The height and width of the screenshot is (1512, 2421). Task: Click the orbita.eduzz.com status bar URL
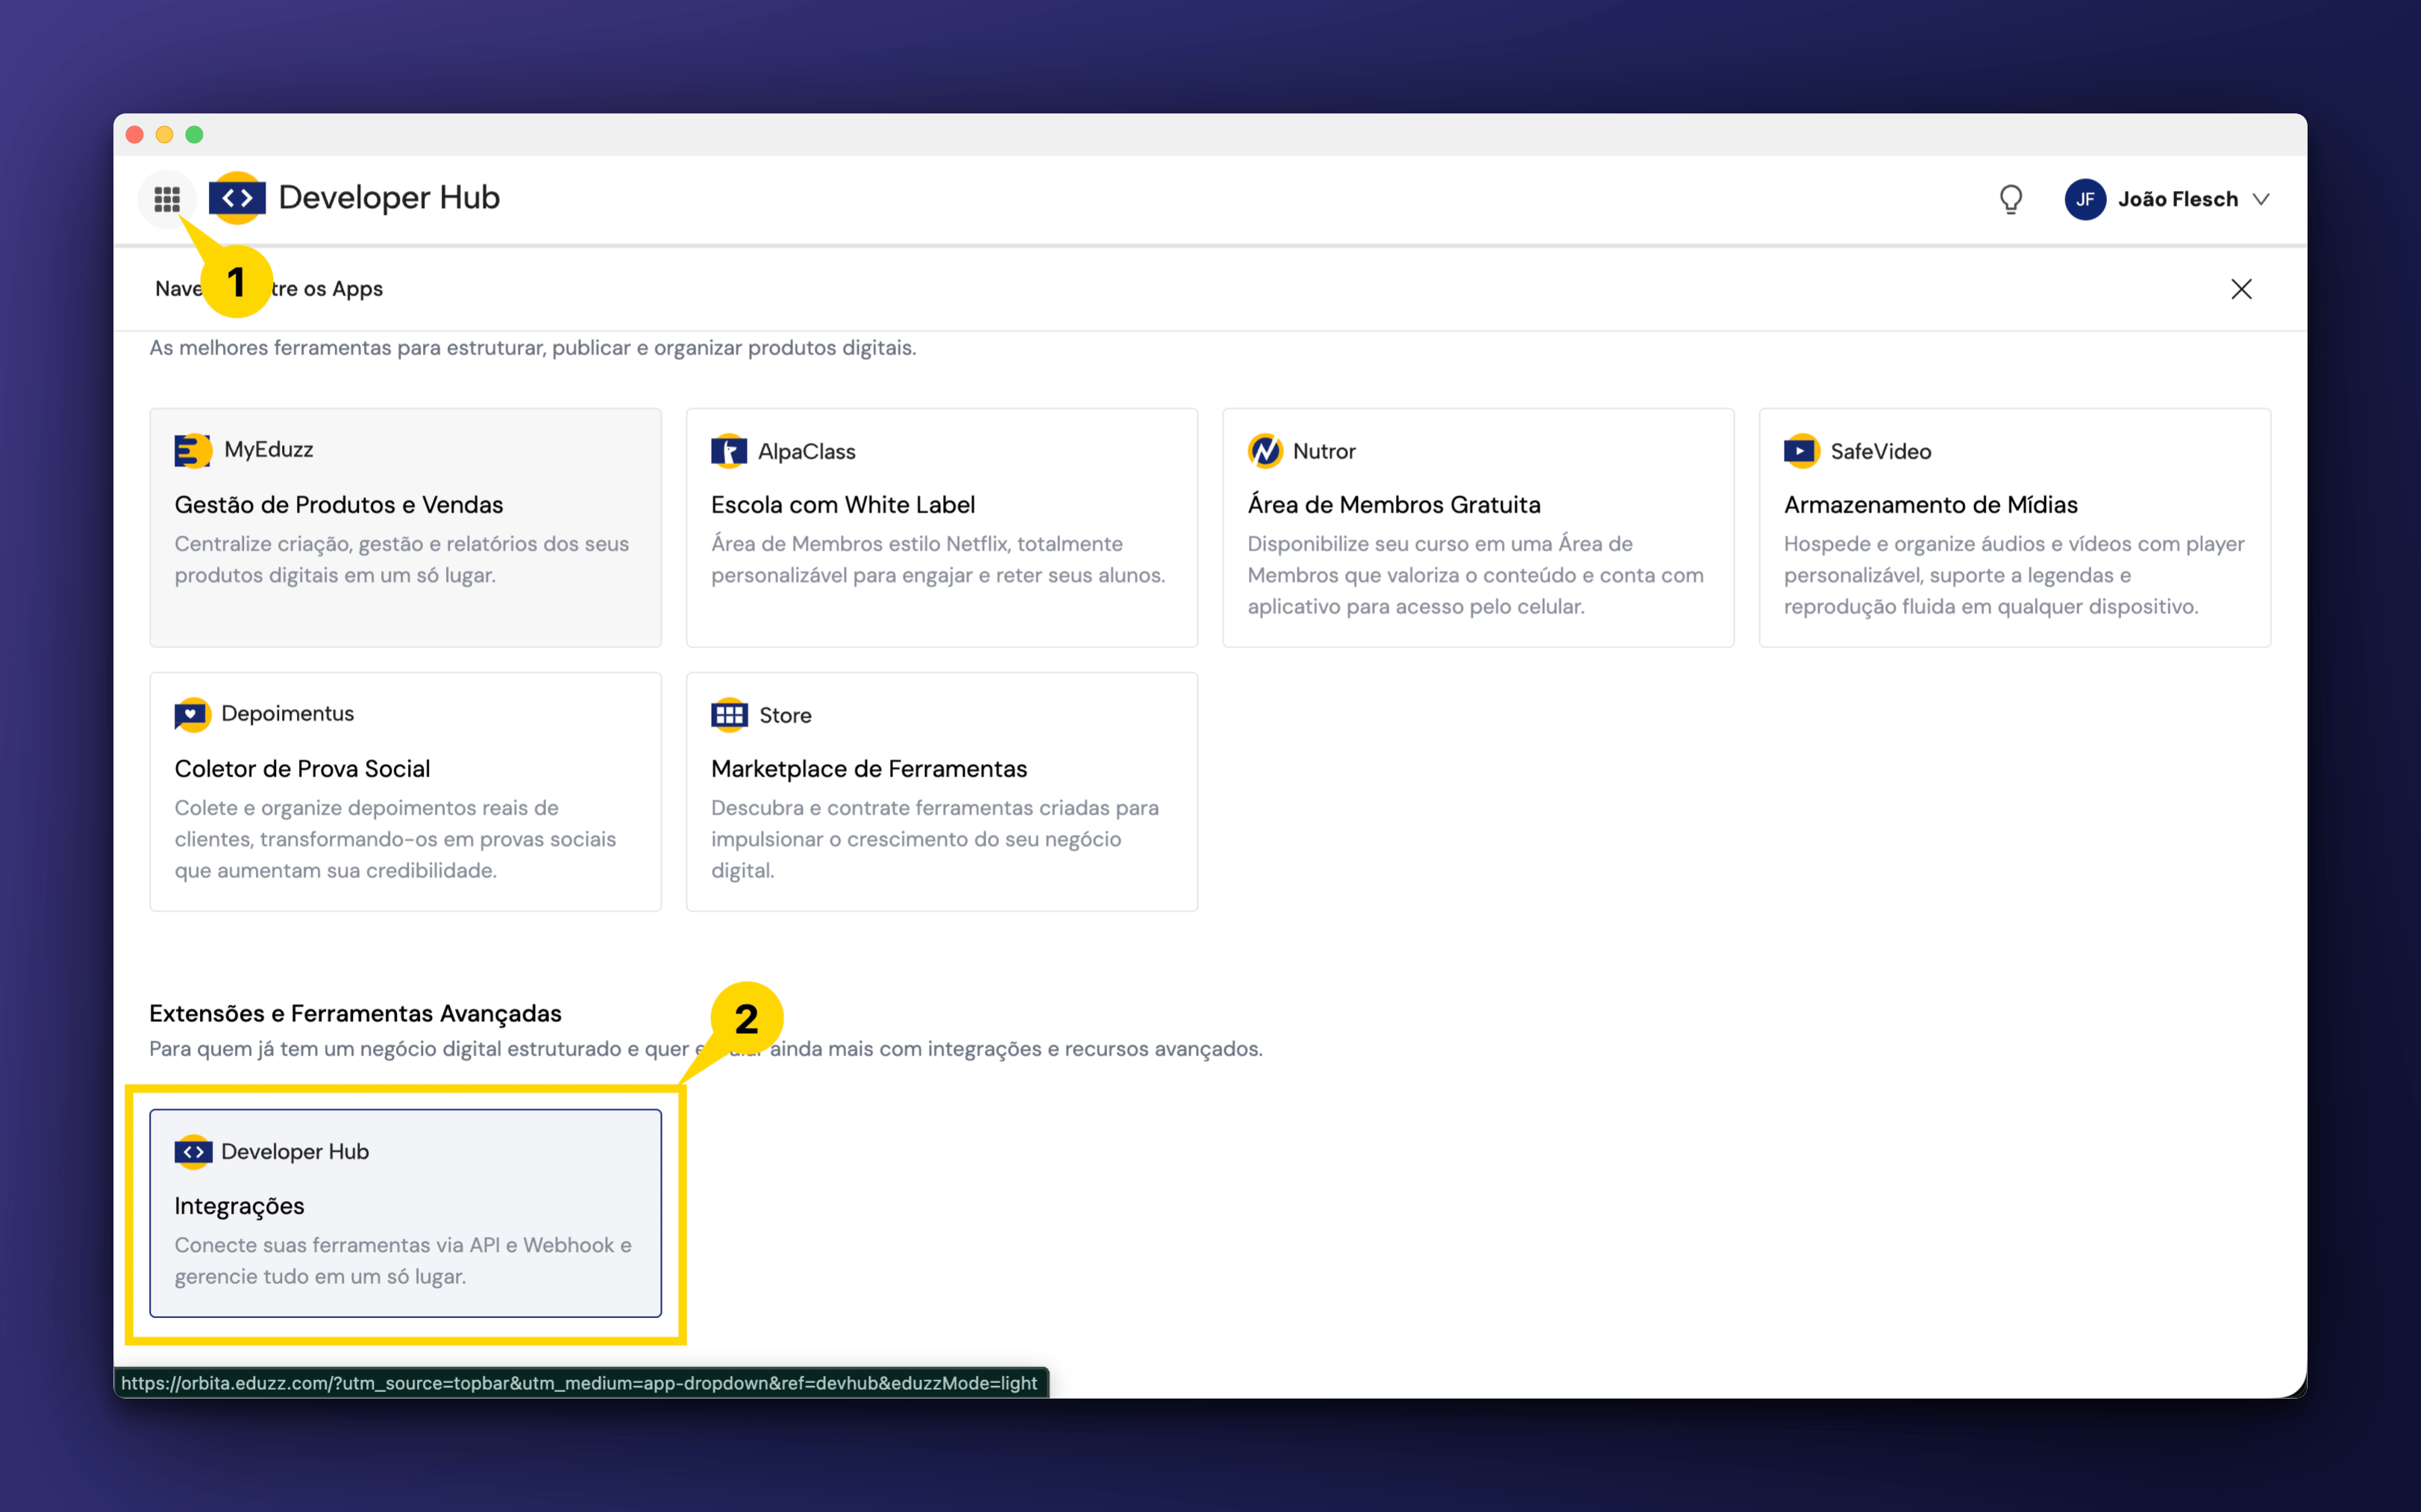[579, 1383]
